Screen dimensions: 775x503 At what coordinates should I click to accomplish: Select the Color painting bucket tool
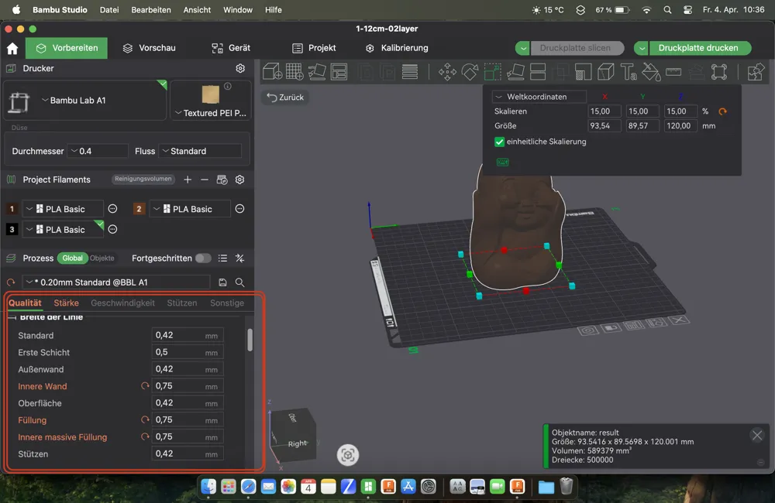click(x=651, y=71)
